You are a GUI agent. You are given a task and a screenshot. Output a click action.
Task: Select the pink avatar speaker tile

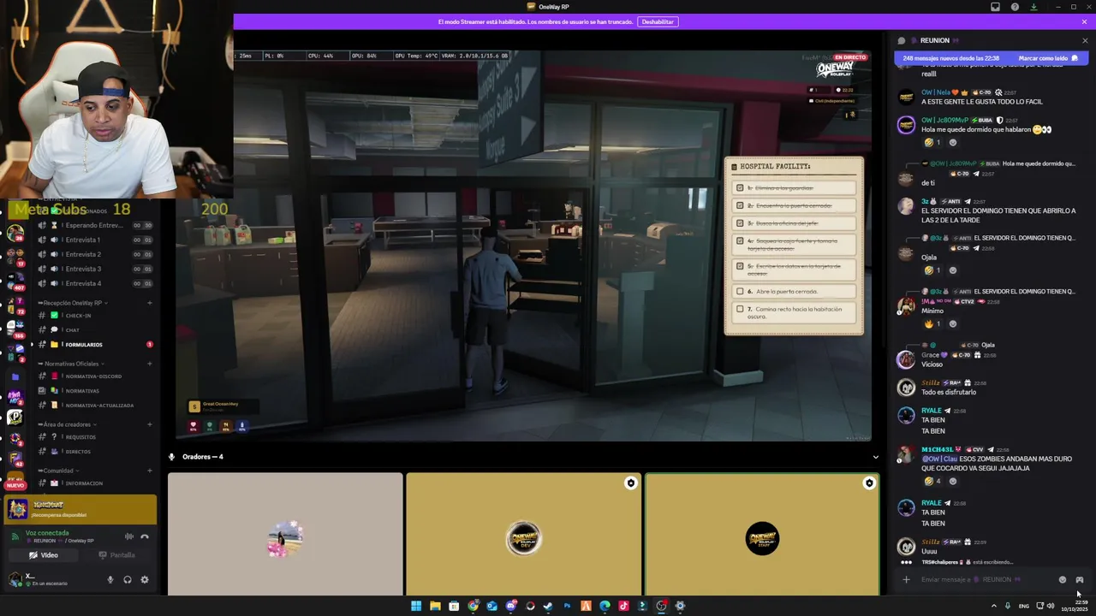[285, 534]
